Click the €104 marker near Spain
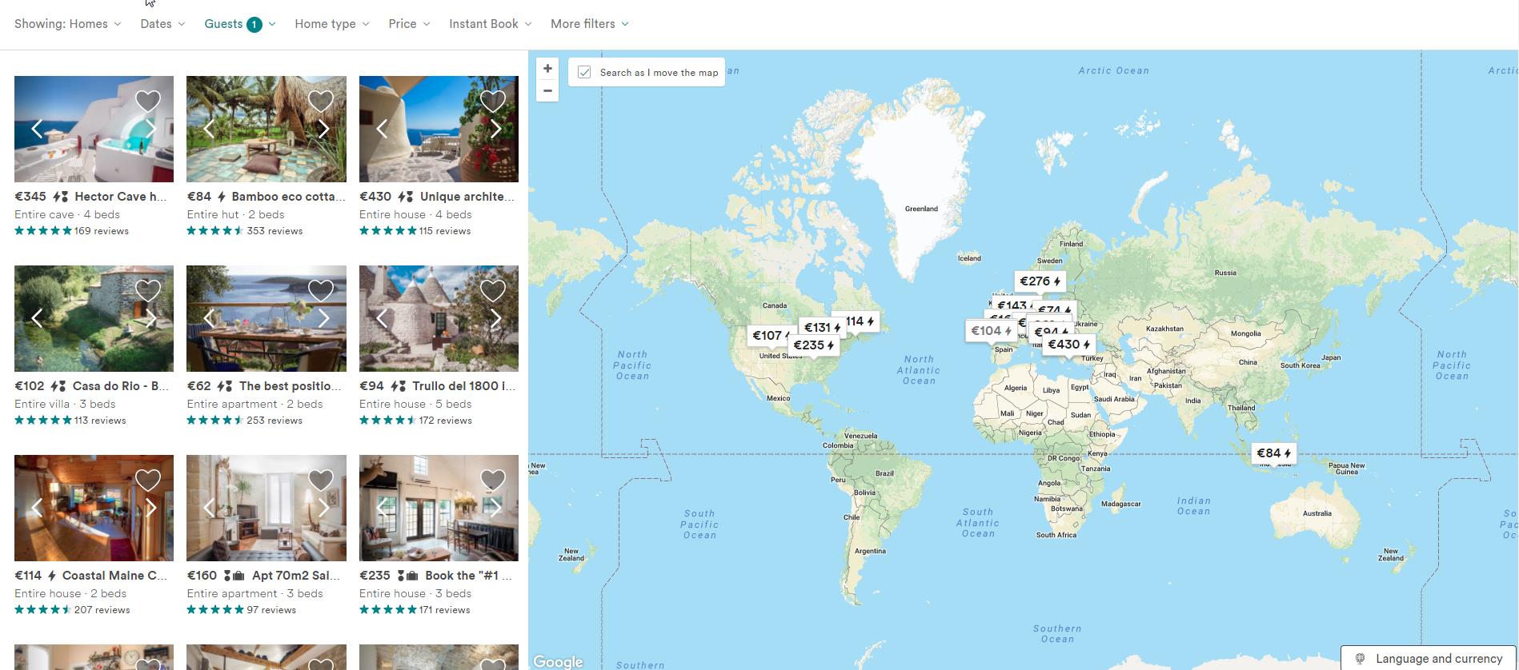Image resolution: width=1519 pixels, height=670 pixels. pyautogui.click(x=991, y=331)
